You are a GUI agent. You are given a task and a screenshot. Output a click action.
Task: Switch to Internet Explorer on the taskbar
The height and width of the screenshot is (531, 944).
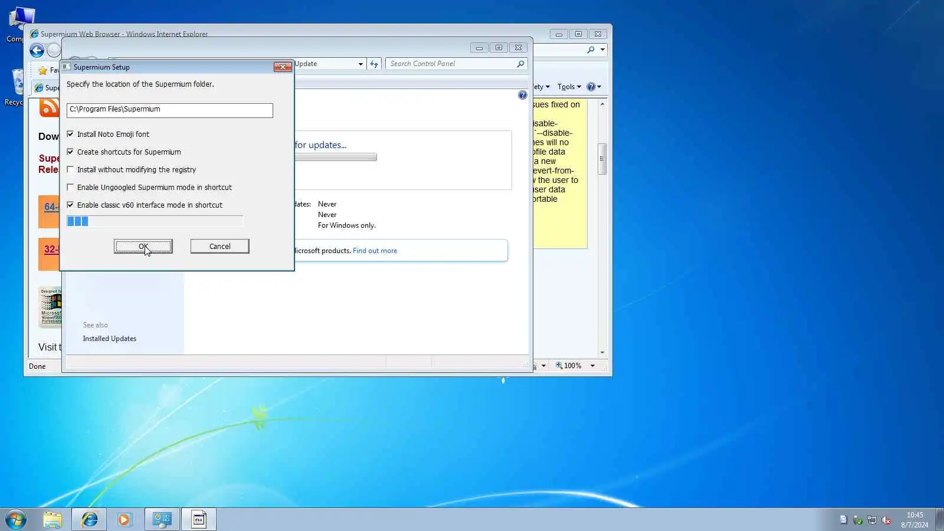89,519
